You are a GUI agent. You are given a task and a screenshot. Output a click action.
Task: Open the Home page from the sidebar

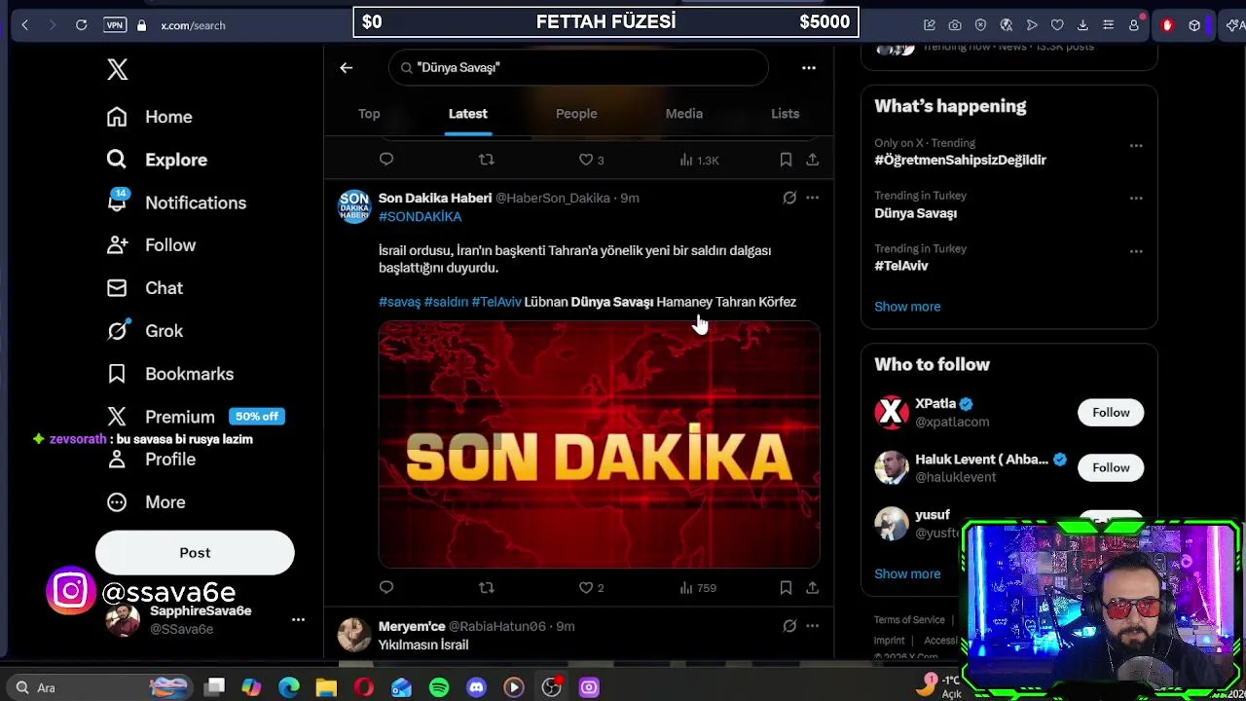(x=149, y=117)
